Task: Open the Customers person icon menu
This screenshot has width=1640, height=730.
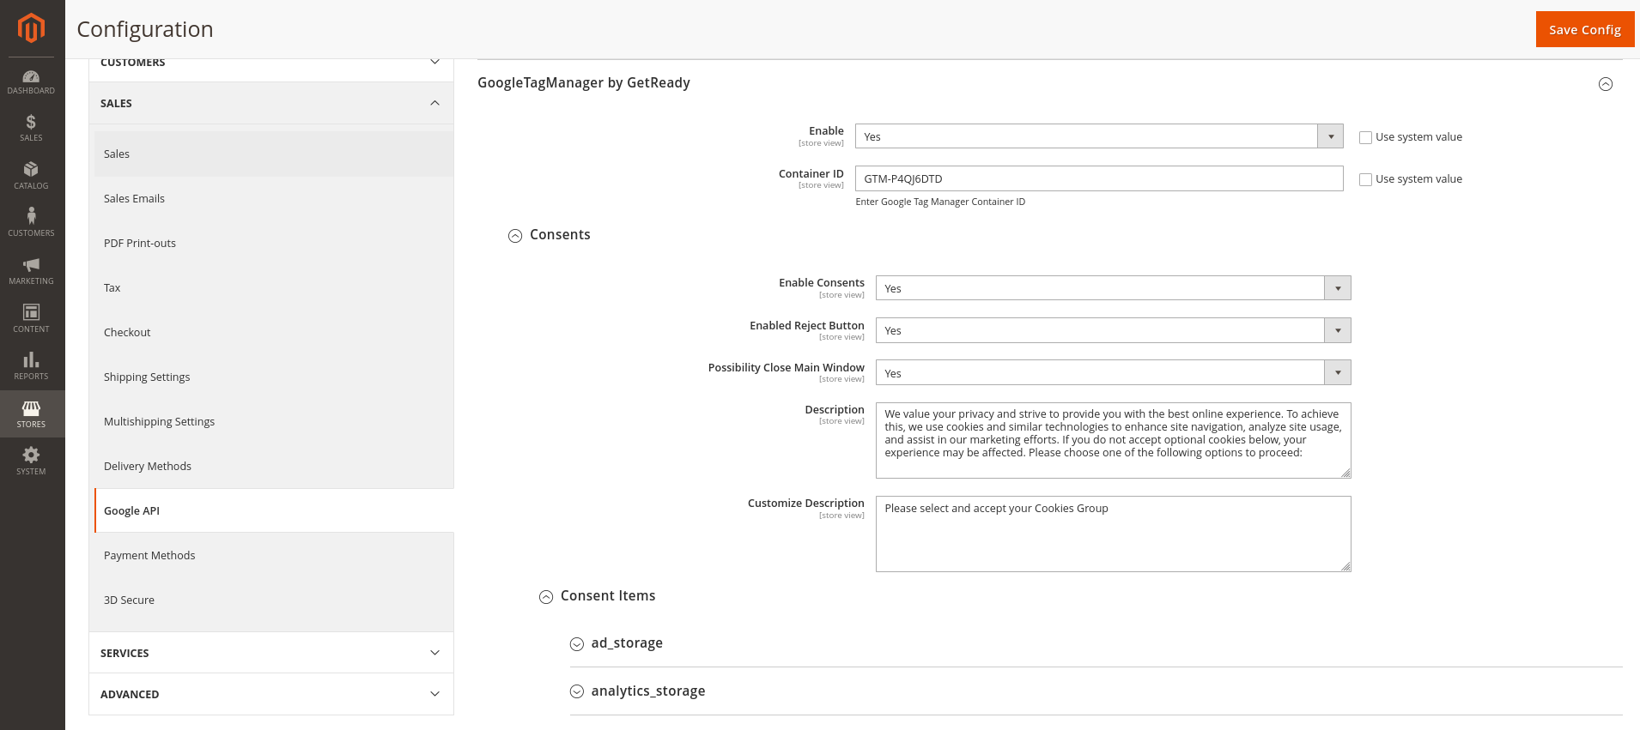Action: (x=31, y=222)
